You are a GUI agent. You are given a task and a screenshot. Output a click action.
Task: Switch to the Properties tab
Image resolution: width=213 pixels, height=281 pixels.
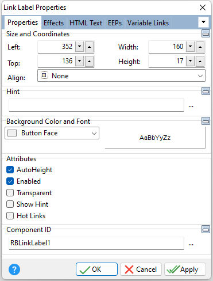pos(22,22)
